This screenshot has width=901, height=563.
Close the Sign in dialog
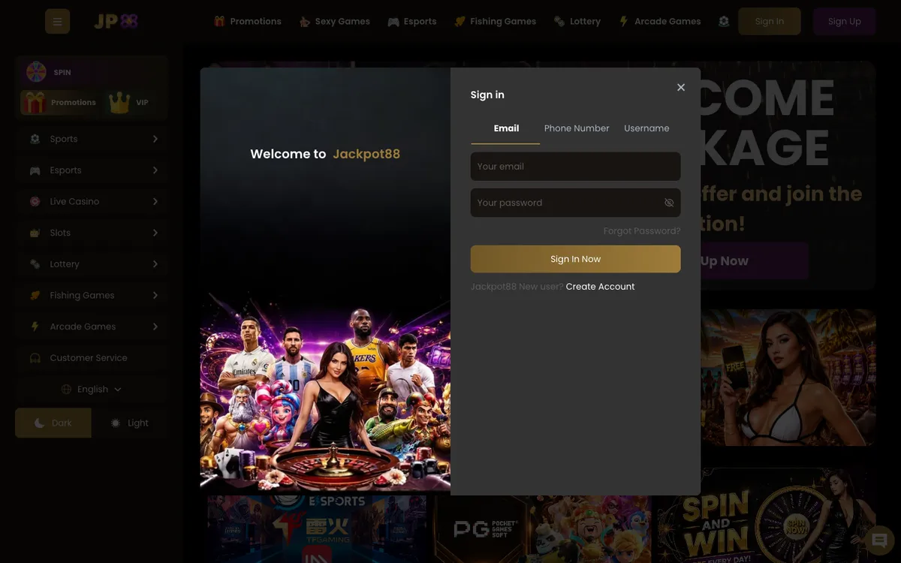681,87
